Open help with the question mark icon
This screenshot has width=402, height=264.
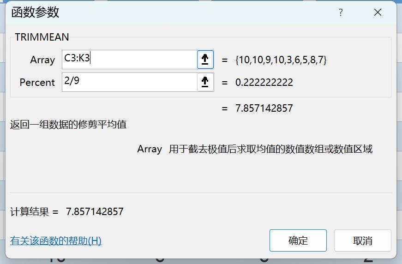click(x=341, y=12)
